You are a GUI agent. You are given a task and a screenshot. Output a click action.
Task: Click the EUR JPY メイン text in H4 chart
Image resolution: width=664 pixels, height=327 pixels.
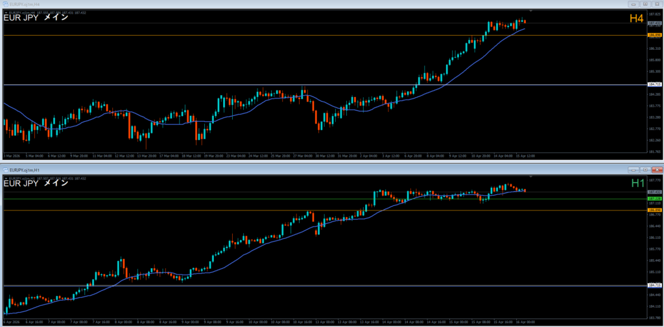(x=36, y=19)
